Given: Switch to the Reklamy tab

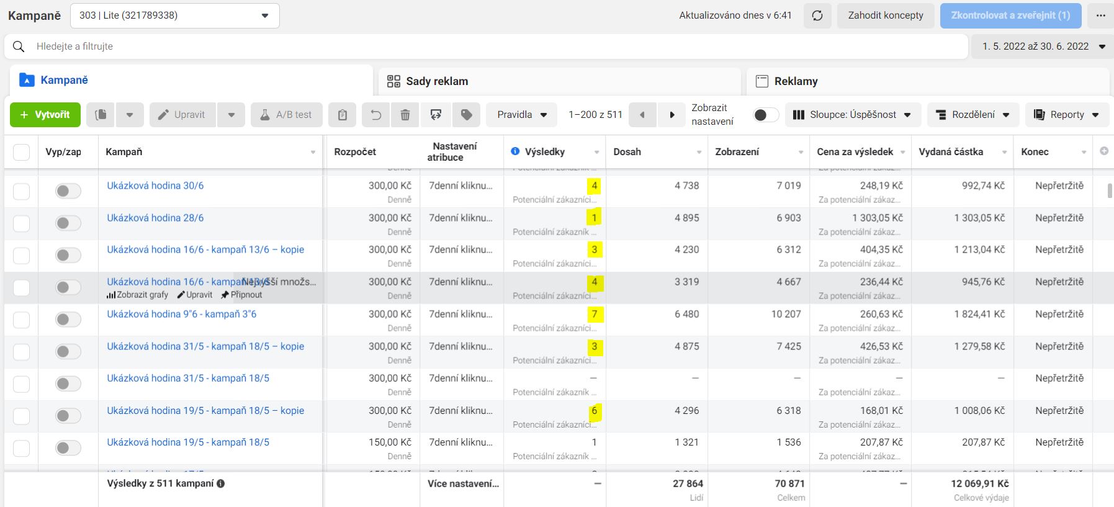Looking at the screenshot, I should (x=796, y=81).
